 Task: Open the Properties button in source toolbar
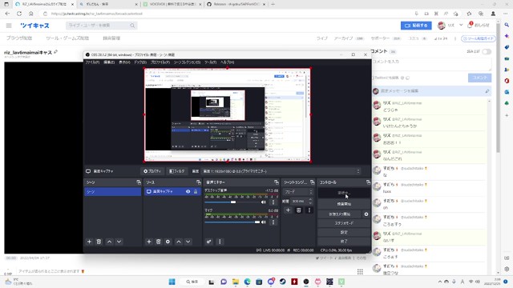152,171
